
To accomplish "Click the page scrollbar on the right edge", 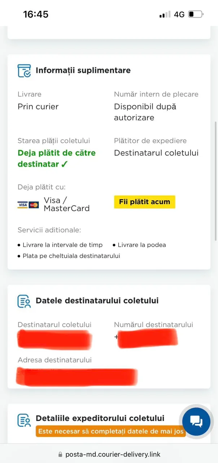I will pyautogui.click(x=216, y=181).
